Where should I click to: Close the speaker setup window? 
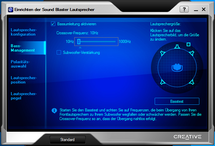[x=204, y=9]
